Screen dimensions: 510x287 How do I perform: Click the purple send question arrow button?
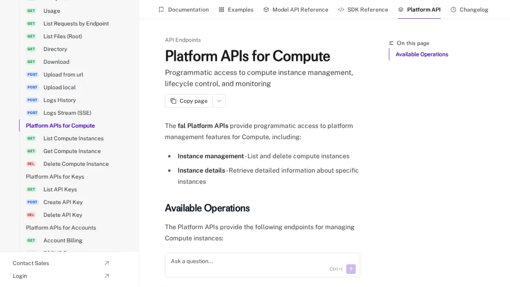351,269
